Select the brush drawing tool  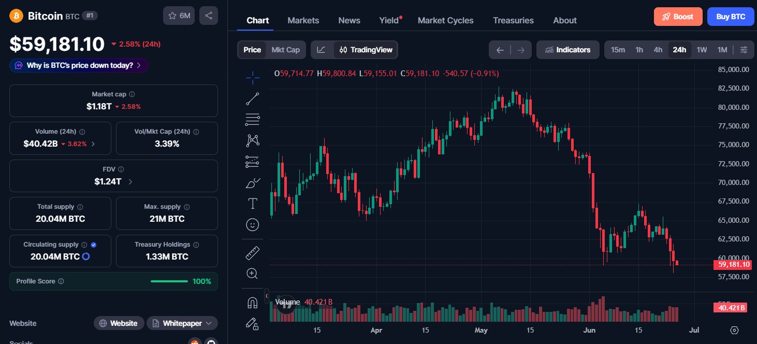coord(253,182)
